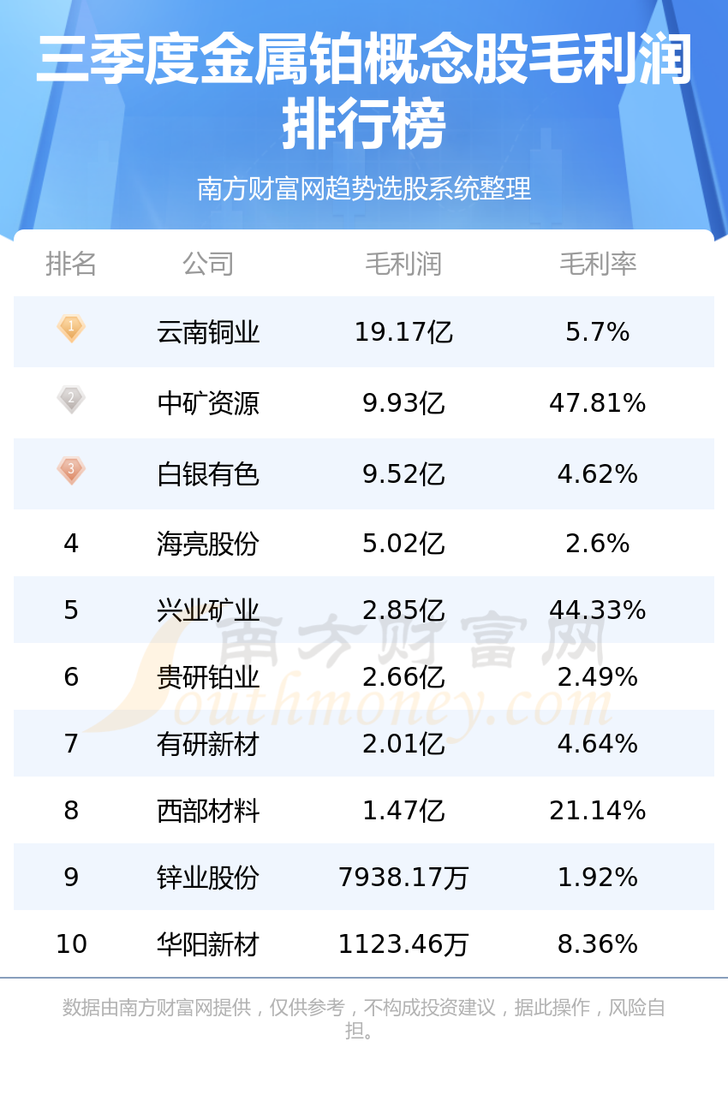Screen dimensions: 728x1113
Task: Click 有研新材 company name
Action: (208, 744)
